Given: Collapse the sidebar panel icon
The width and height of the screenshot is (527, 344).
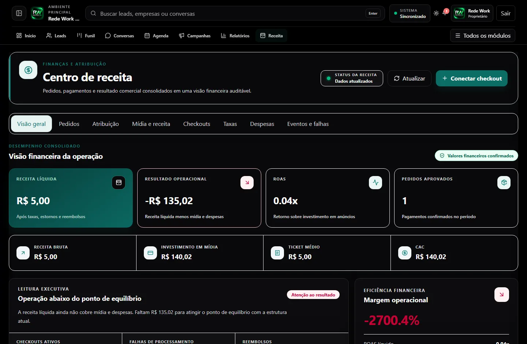Looking at the screenshot, I should [x=19, y=13].
